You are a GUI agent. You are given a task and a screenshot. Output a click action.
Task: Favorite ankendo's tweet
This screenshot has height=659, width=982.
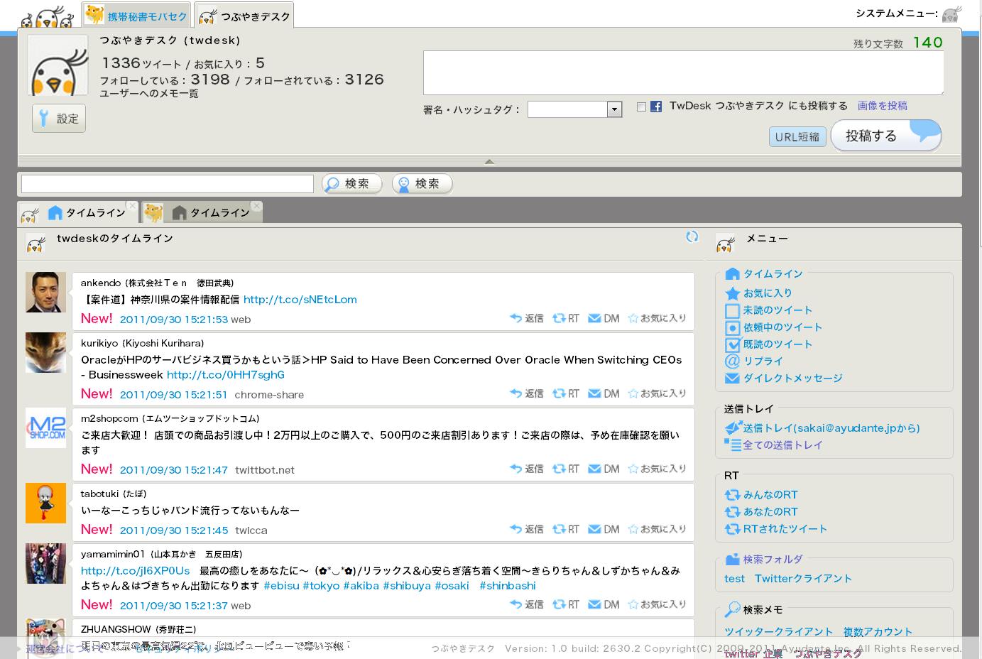pyautogui.click(x=657, y=318)
